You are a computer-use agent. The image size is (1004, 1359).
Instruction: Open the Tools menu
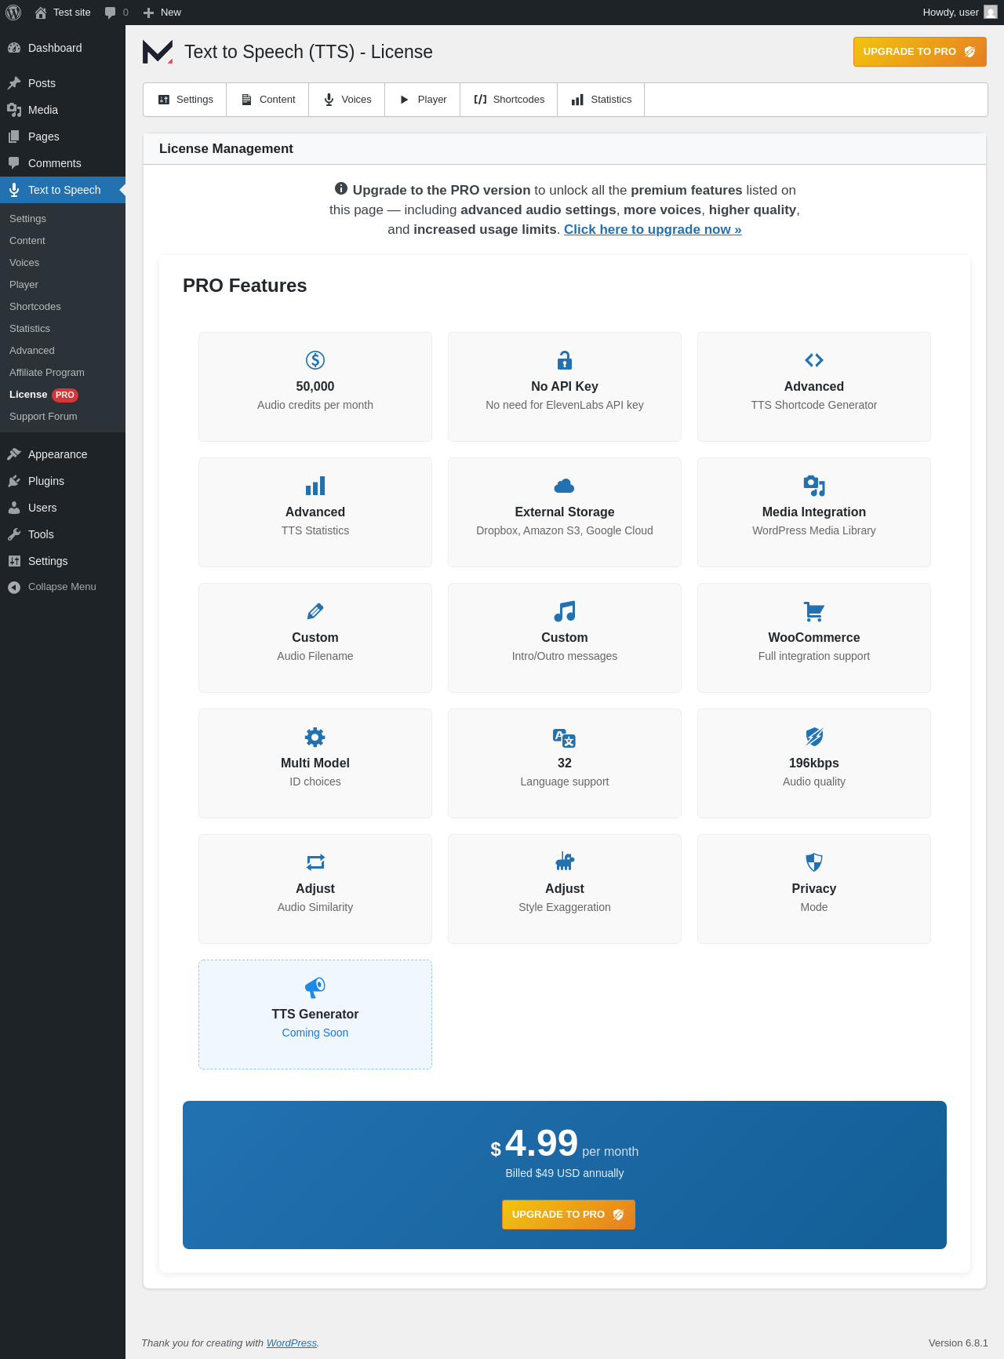click(x=63, y=534)
